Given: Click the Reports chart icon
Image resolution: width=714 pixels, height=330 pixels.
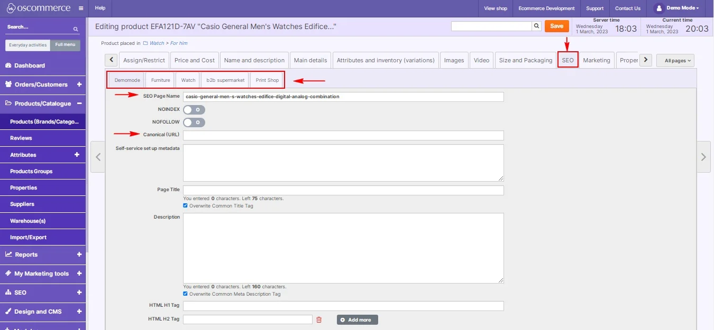Looking at the screenshot, I should coord(8,254).
